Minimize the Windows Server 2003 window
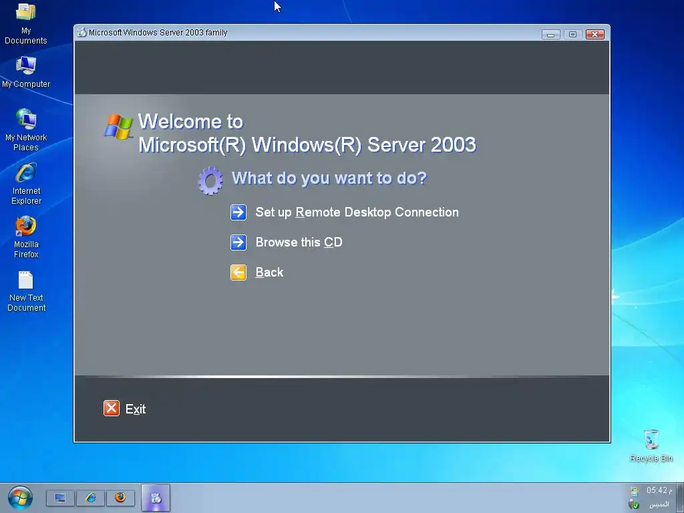The width and height of the screenshot is (684, 513). point(550,35)
